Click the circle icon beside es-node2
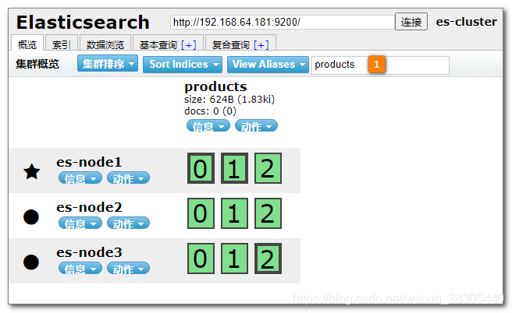Viewport: 512px width, 313px height. 31,217
